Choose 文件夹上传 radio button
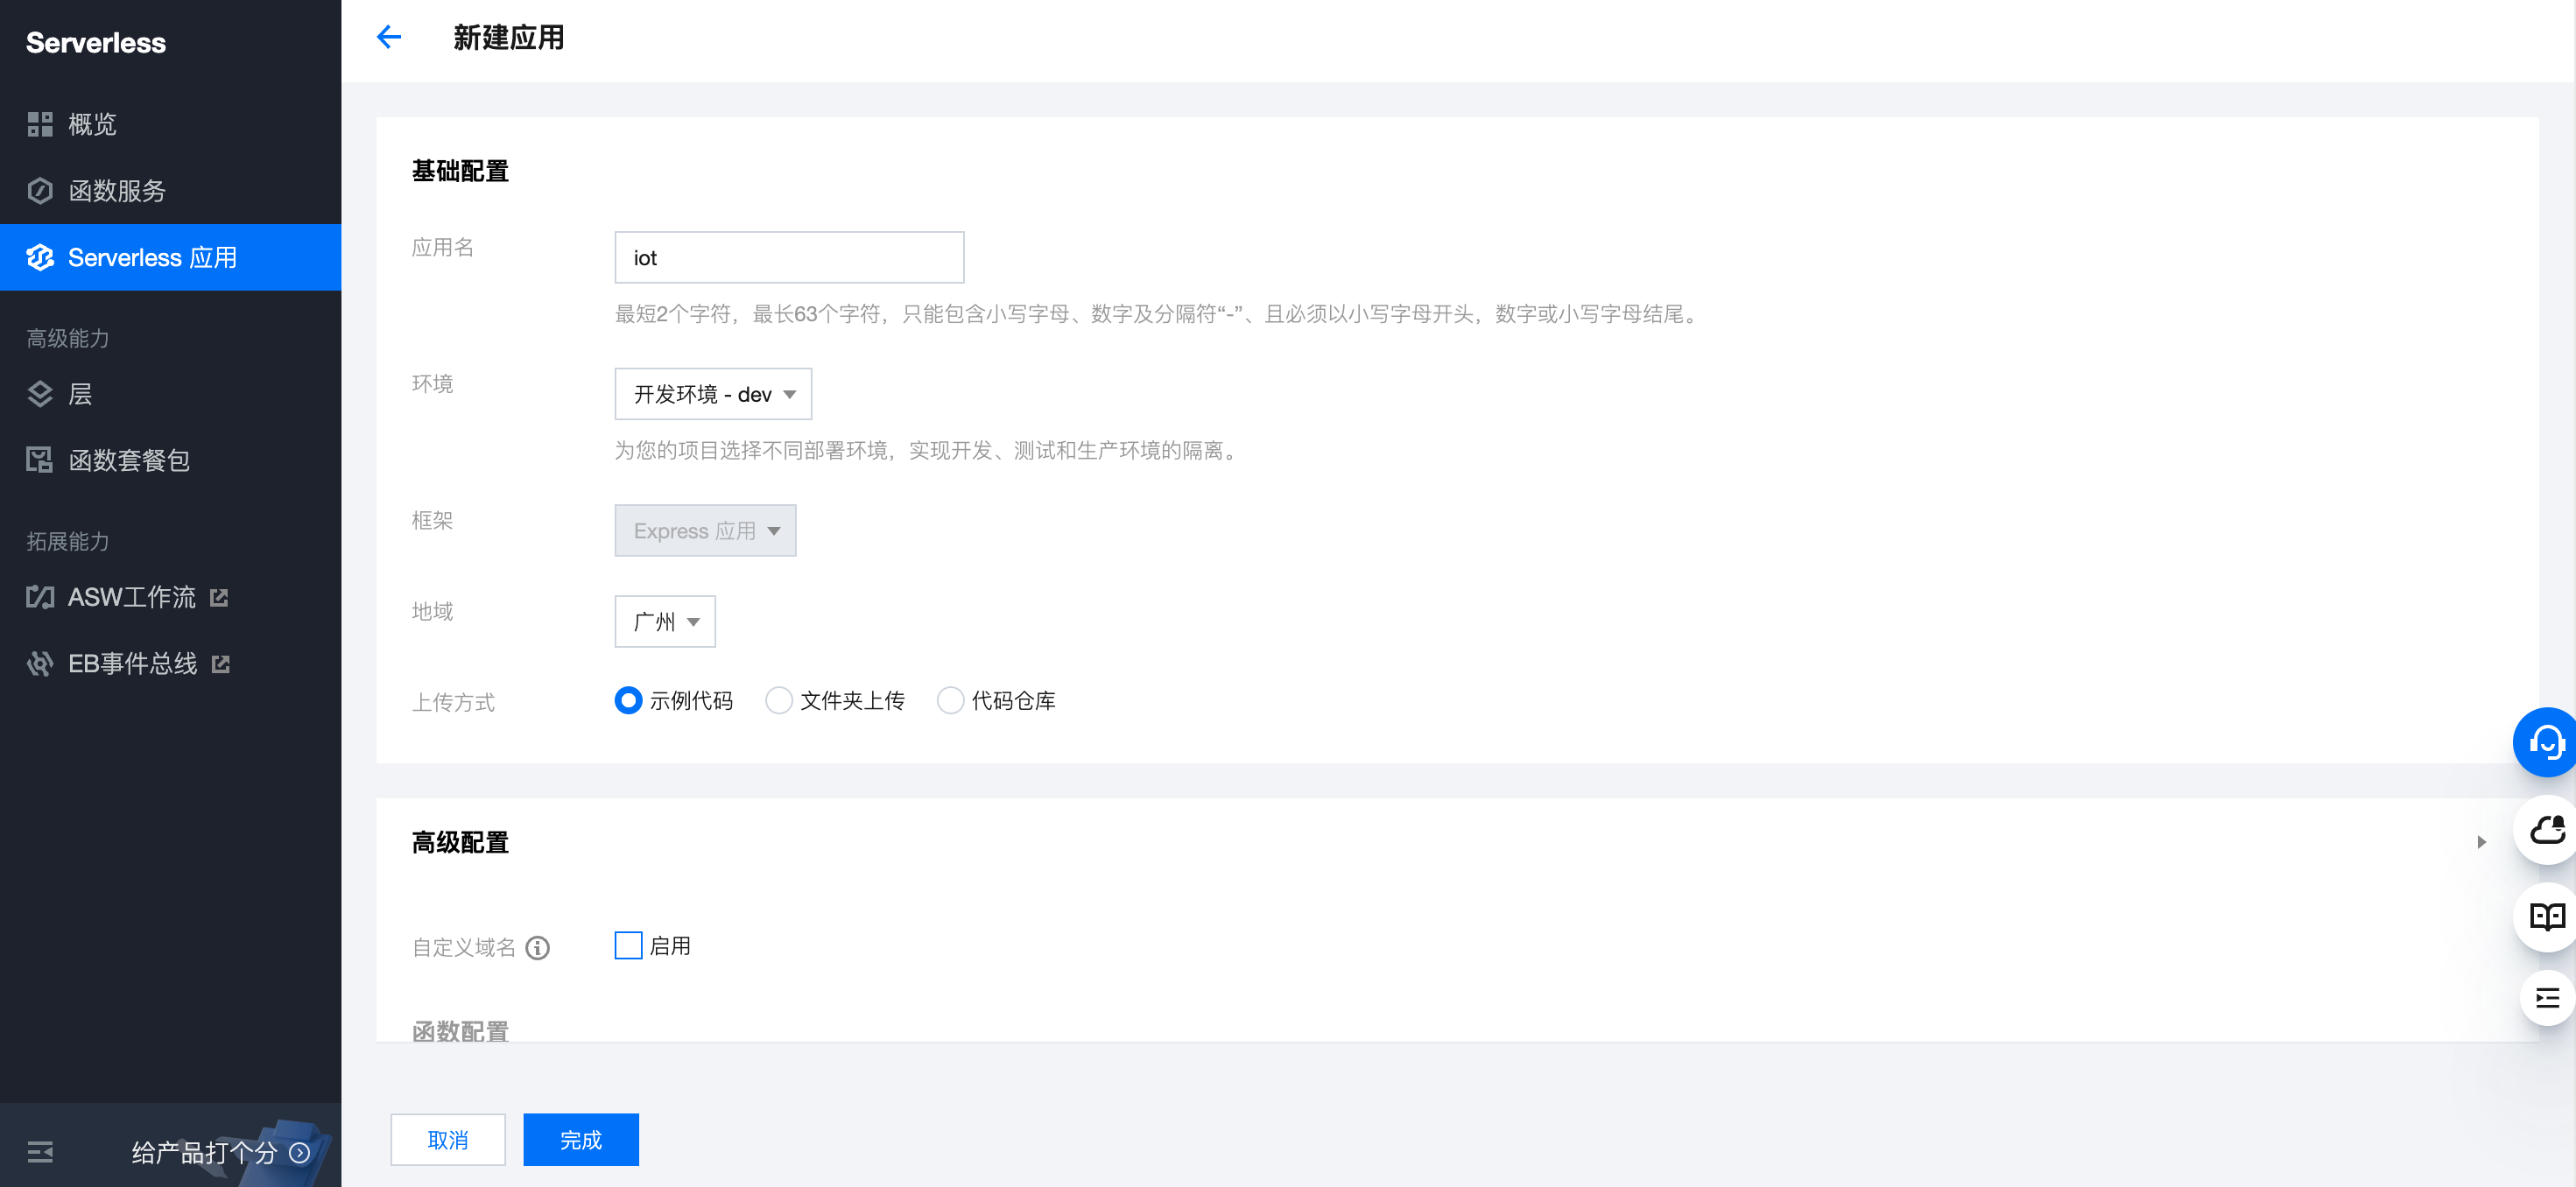Screen dimensions: 2576x1187 pos(778,700)
